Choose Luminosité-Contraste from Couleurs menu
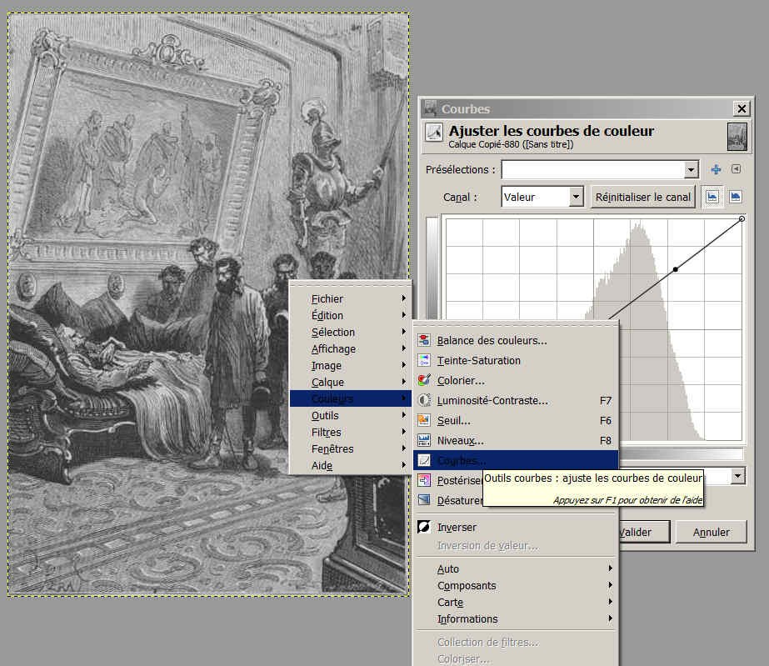Viewport: 769px width, 666px height. click(492, 401)
